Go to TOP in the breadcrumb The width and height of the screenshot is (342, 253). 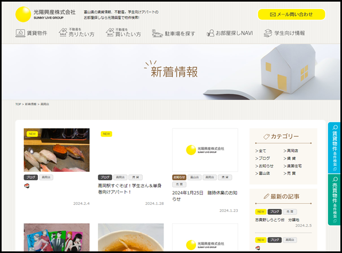pos(18,104)
